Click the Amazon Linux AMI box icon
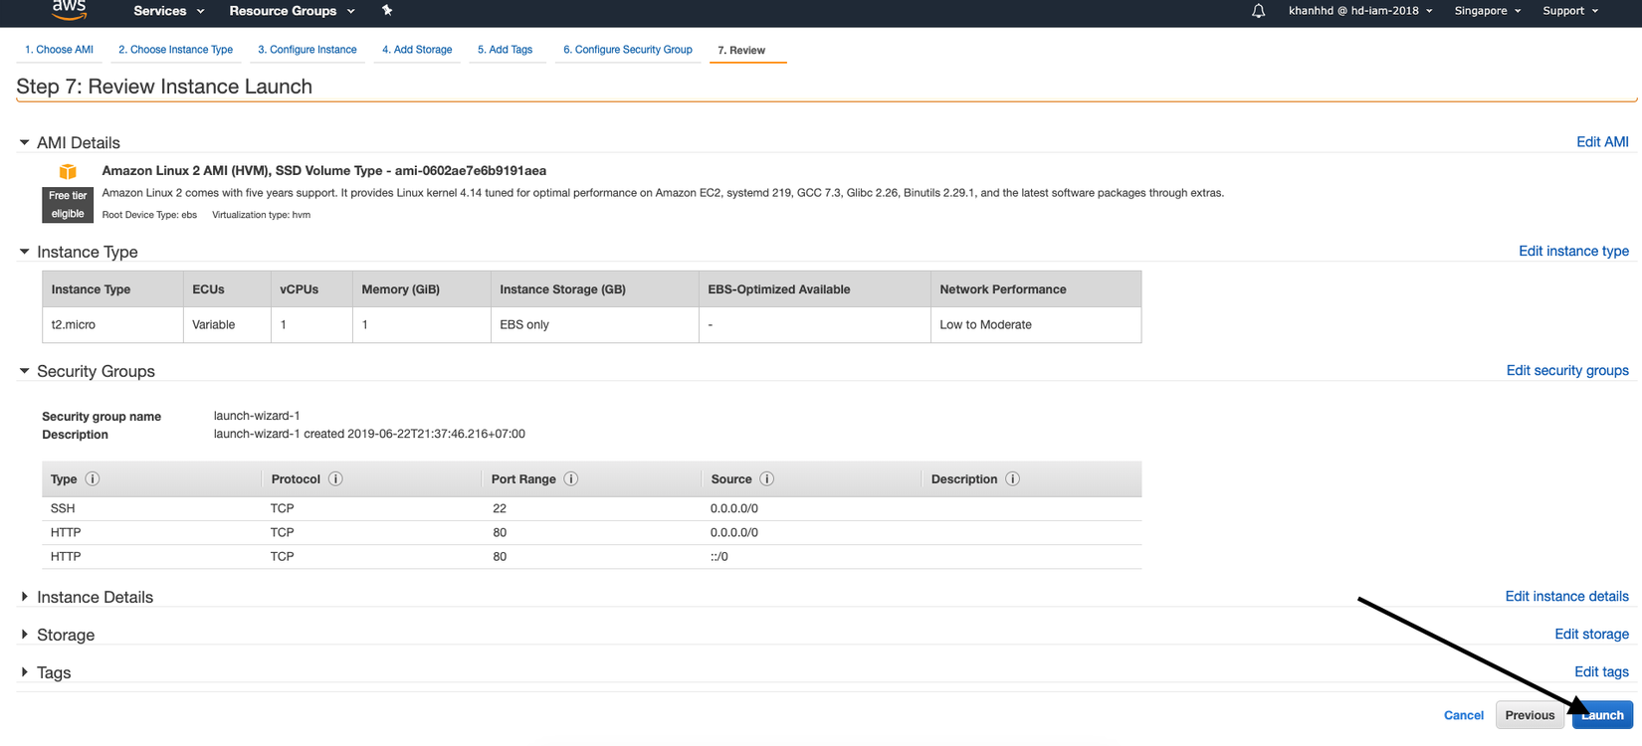Screen dimensions: 1642x746 click(x=68, y=172)
